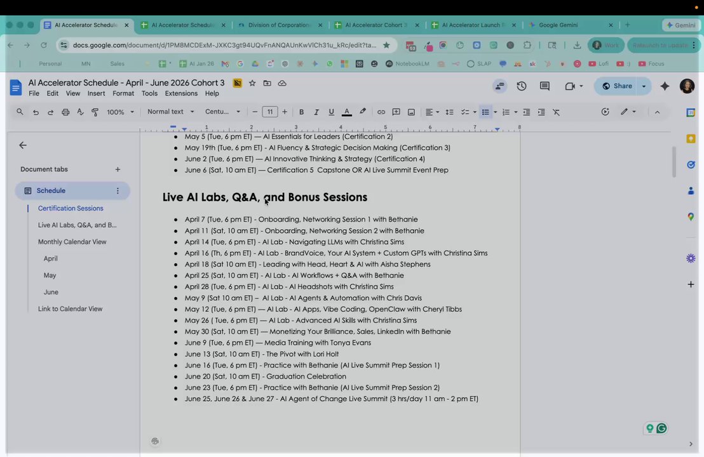Open font family dropdown
The height and width of the screenshot is (457, 704).
[222, 112]
